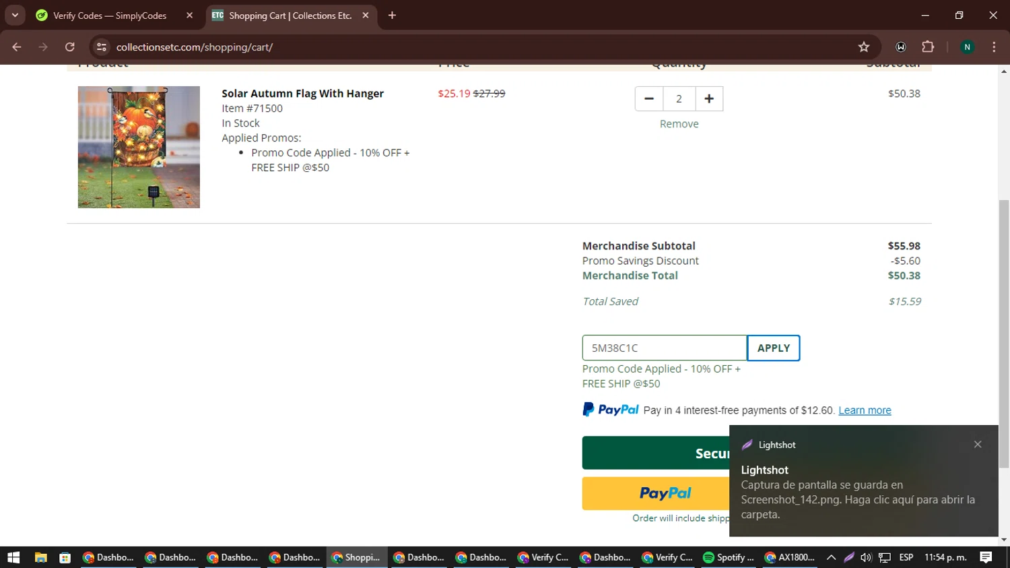This screenshot has height=568, width=1010.
Task: Increase quantity with the plus button
Action: tap(709, 98)
